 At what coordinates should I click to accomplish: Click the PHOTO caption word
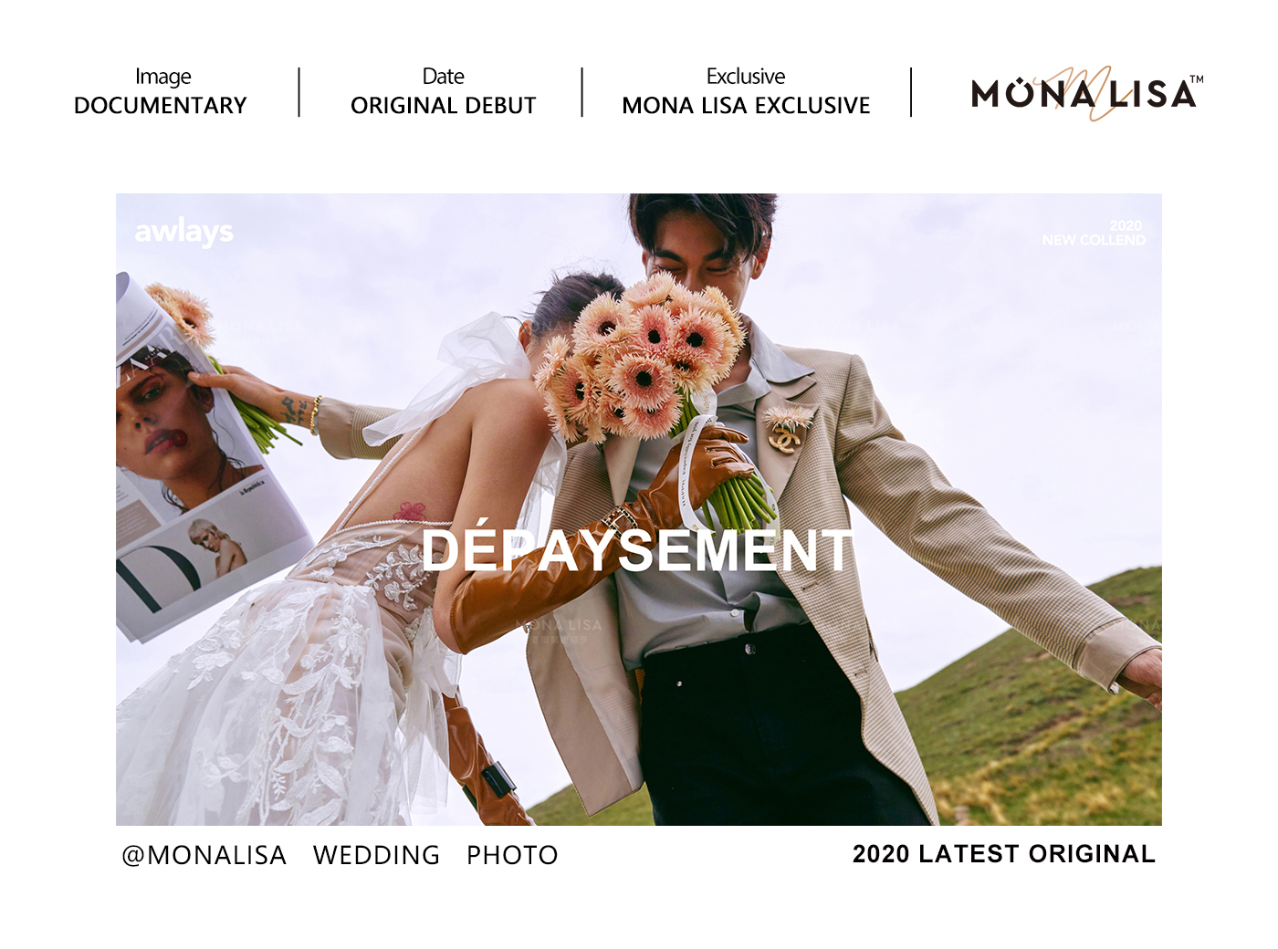point(512,855)
